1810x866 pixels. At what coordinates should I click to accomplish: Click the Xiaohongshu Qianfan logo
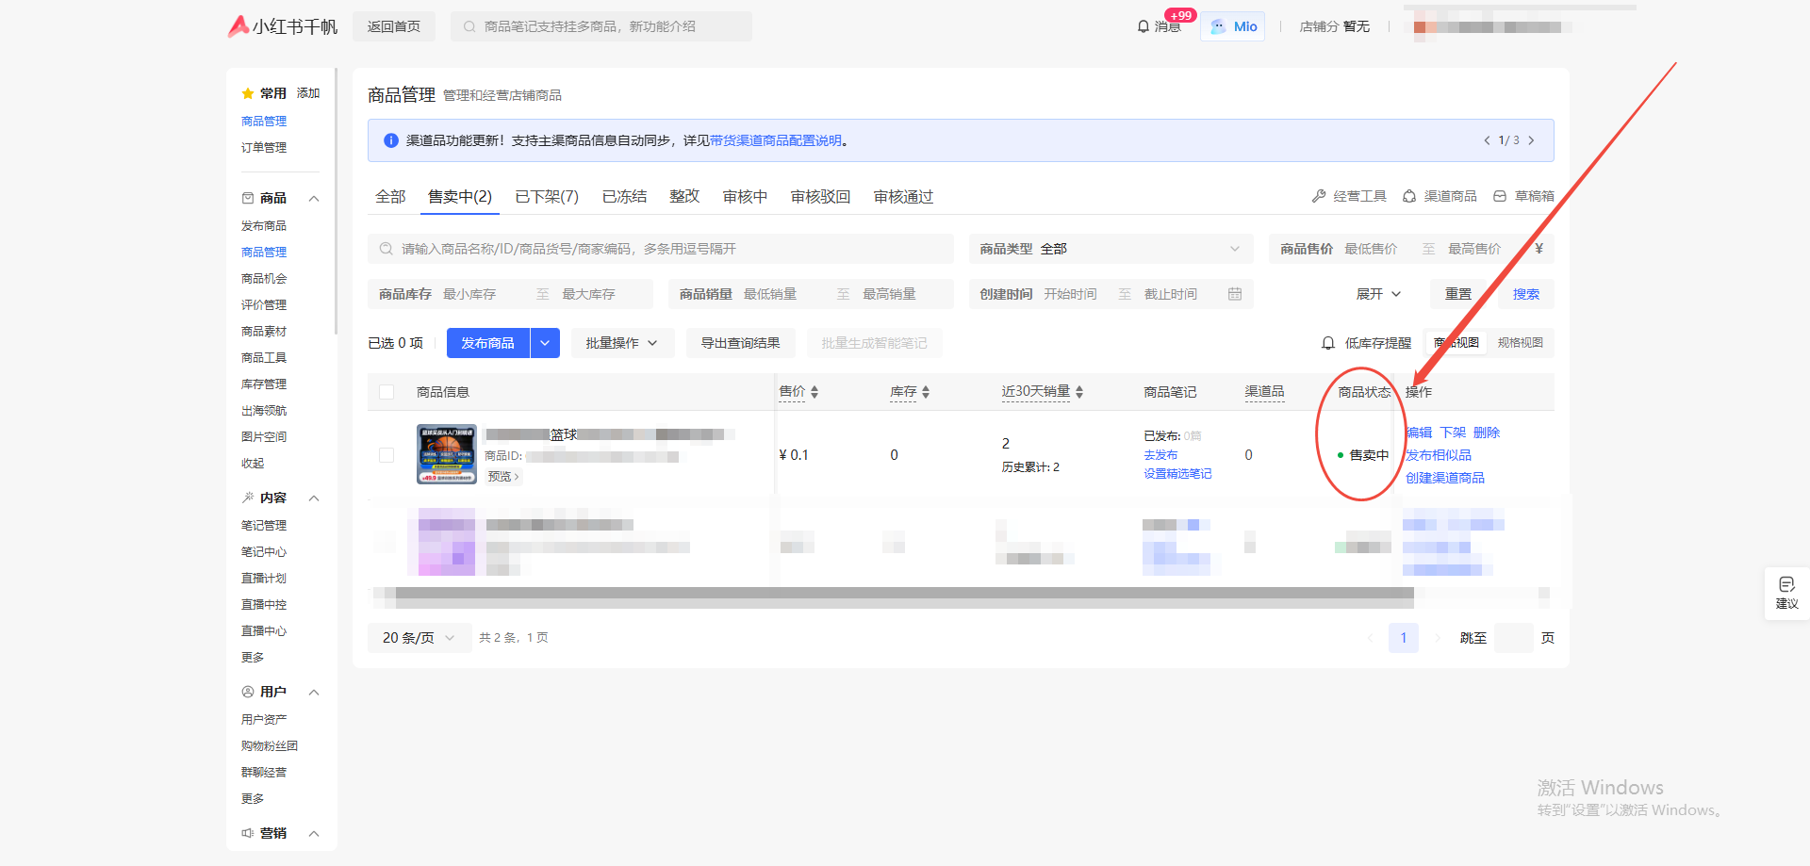click(x=282, y=26)
